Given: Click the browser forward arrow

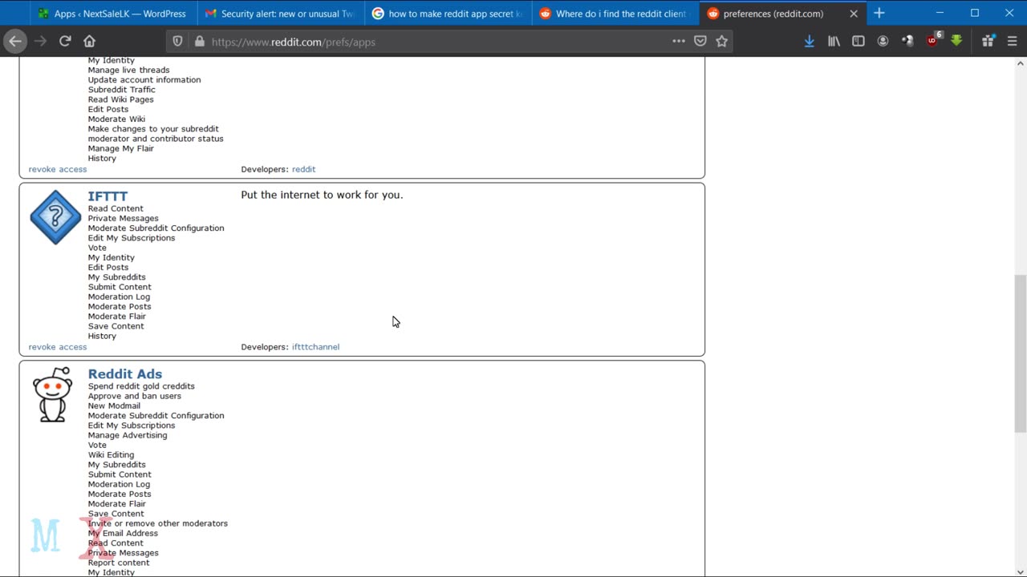Looking at the screenshot, I should (x=40, y=41).
